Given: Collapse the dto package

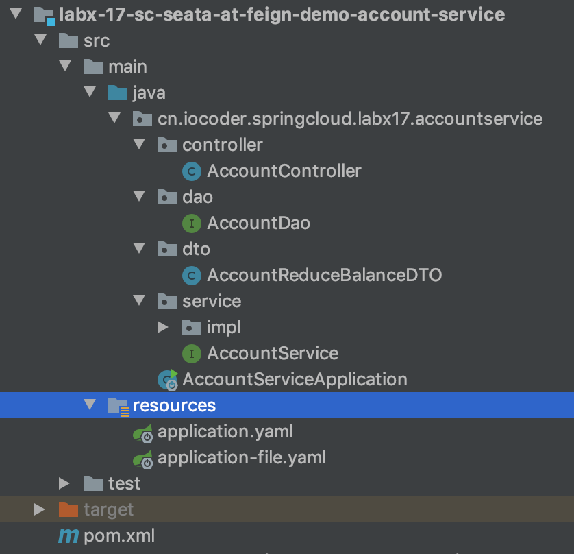Looking at the screenshot, I should tap(139, 249).
